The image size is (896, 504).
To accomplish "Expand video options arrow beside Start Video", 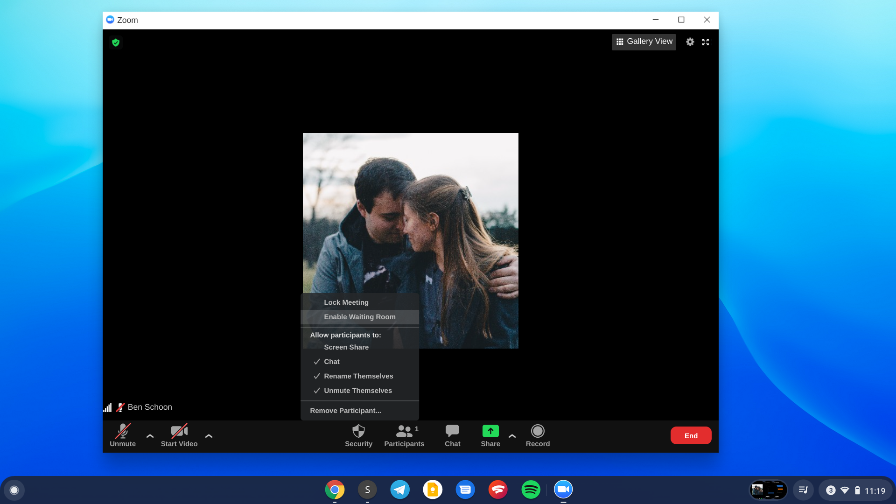I will coord(209,436).
